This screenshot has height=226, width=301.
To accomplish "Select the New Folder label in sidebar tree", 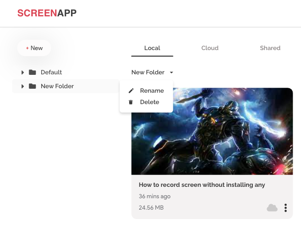I will [x=57, y=86].
